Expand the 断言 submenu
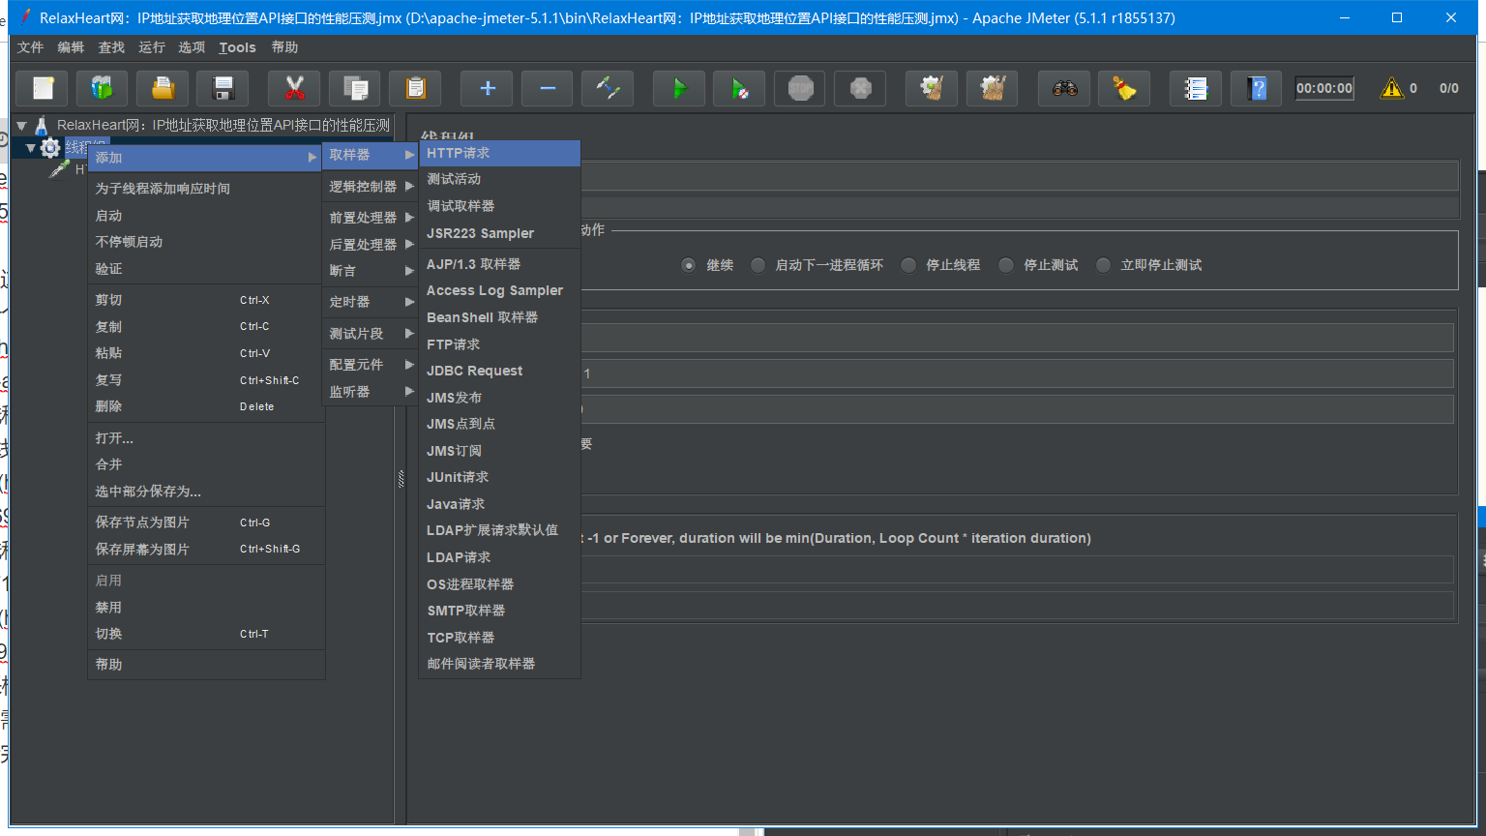This screenshot has height=836, width=1486. point(371,271)
